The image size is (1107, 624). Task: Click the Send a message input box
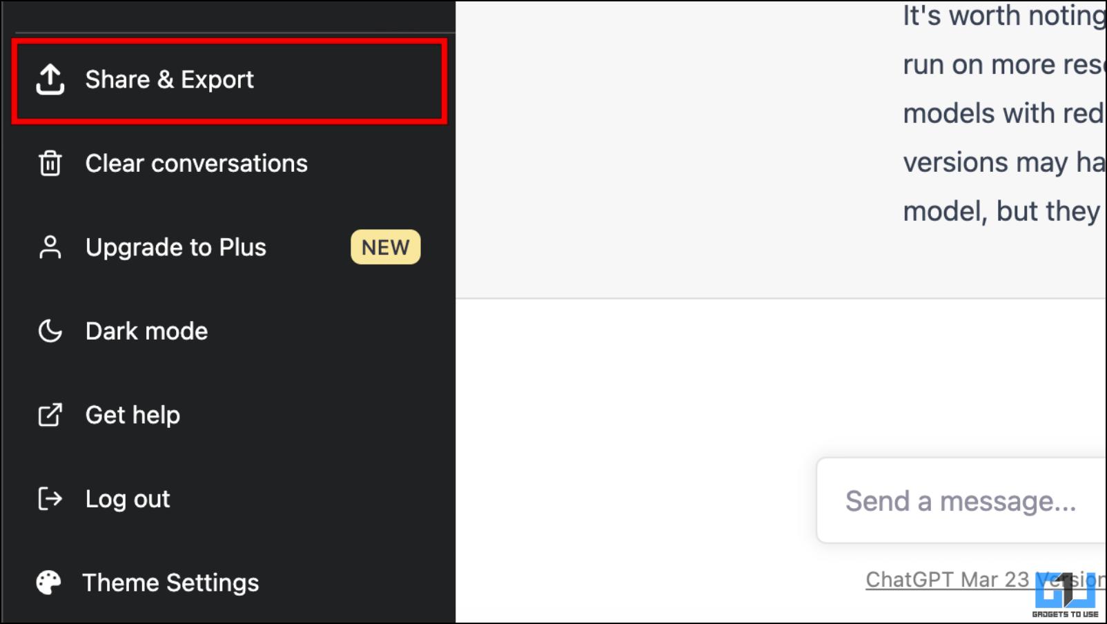(x=961, y=500)
